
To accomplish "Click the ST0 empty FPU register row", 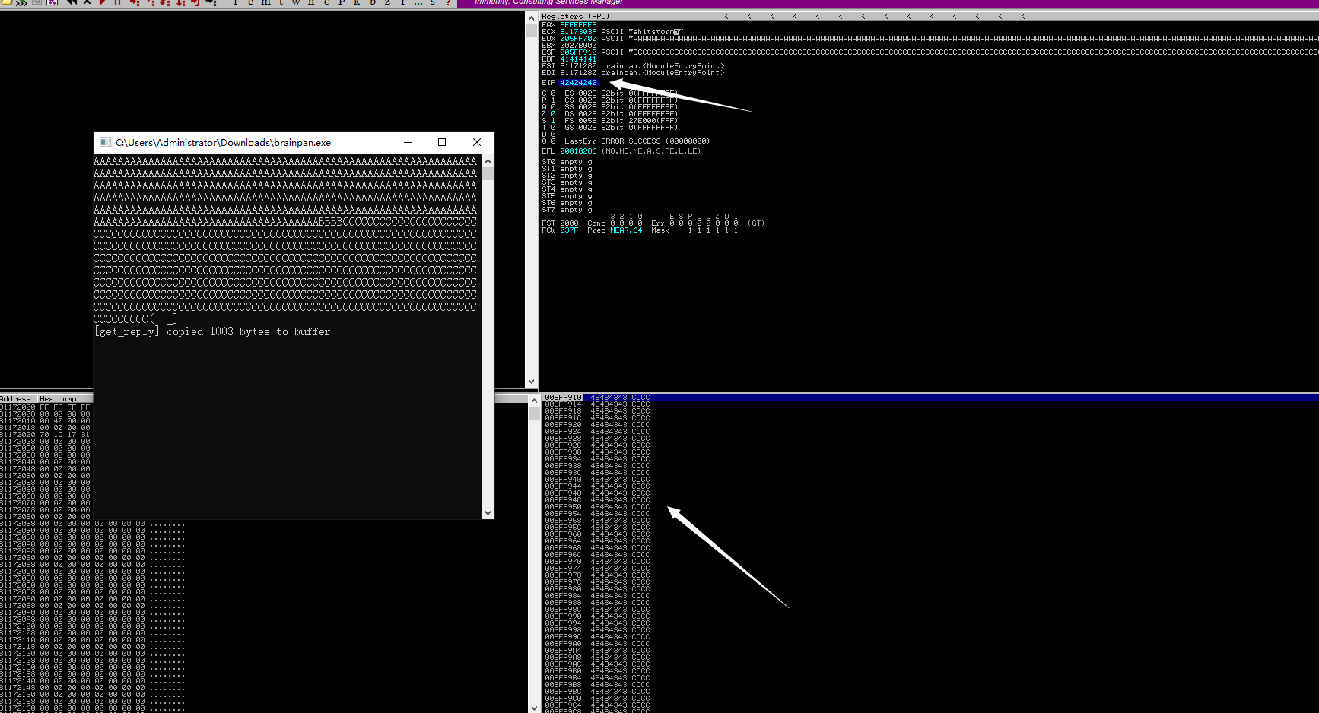I will (567, 162).
